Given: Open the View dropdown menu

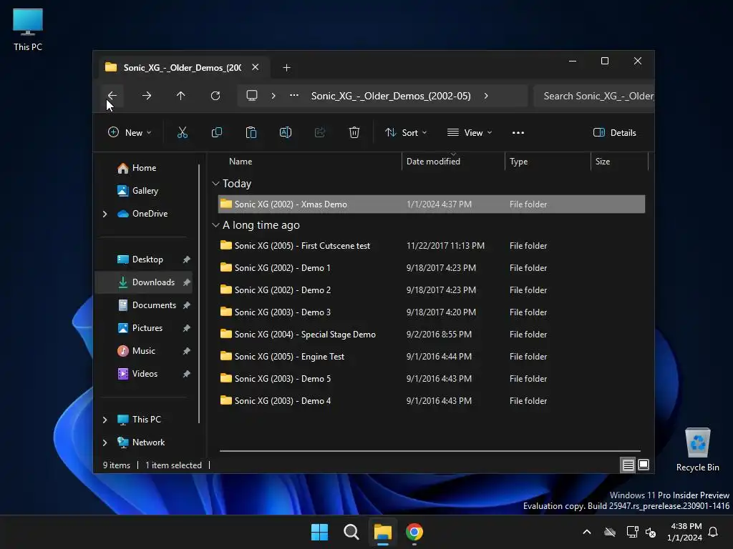Looking at the screenshot, I should pyautogui.click(x=470, y=132).
